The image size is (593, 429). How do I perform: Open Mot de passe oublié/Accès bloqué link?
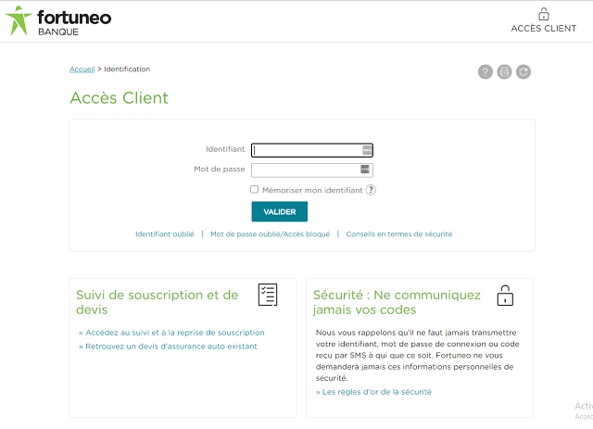(x=270, y=234)
